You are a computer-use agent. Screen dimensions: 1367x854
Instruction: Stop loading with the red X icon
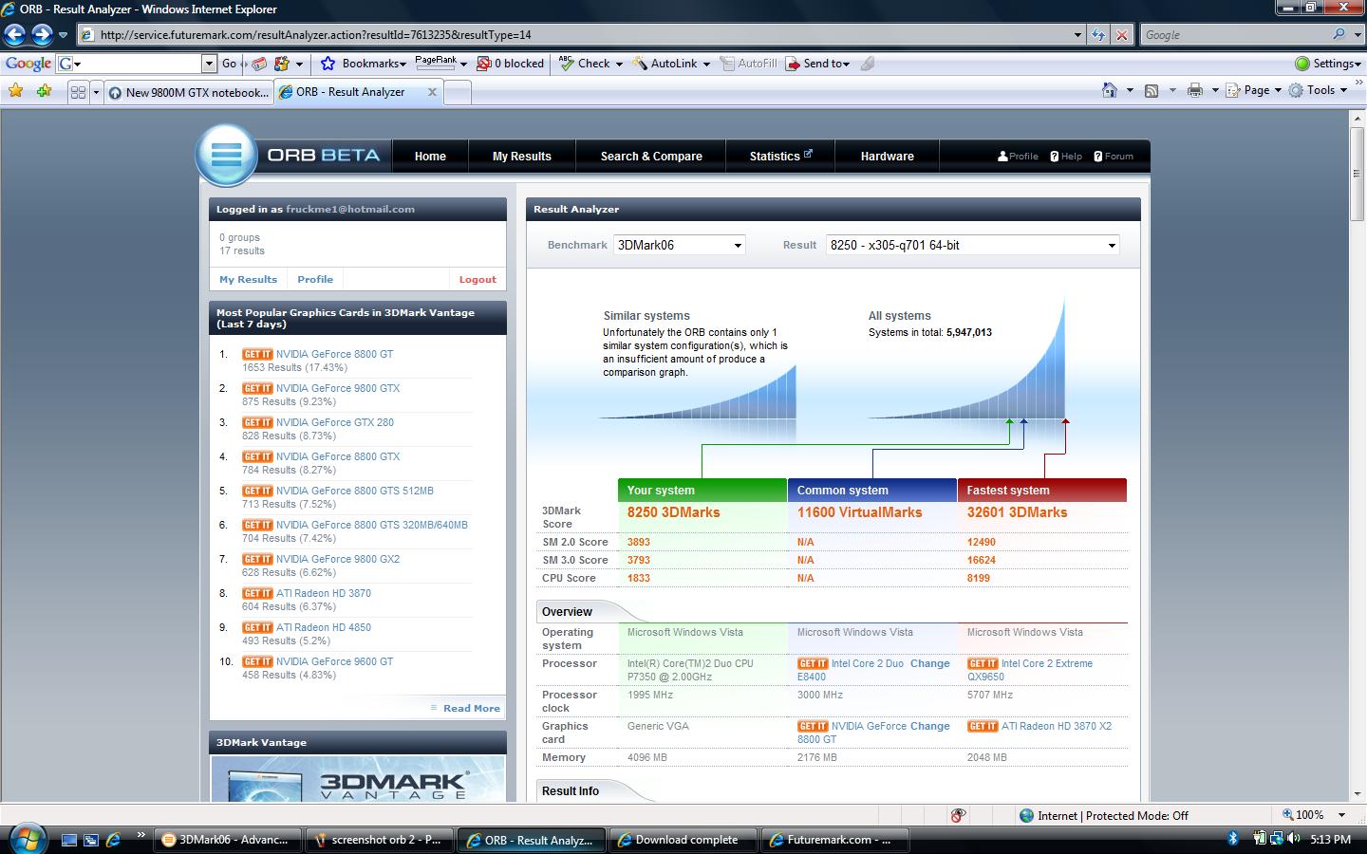[x=1122, y=35]
